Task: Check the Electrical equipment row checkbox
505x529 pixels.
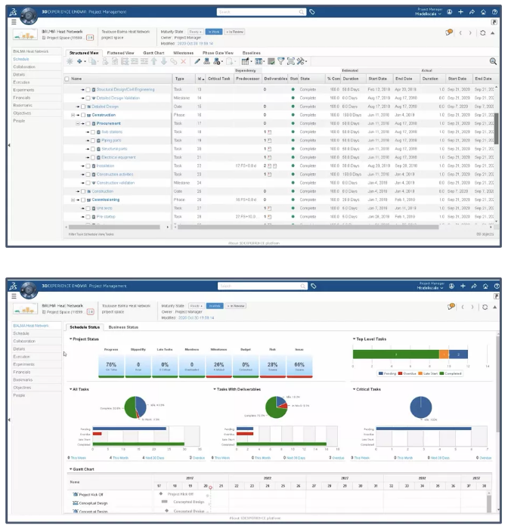Action: tap(93, 157)
